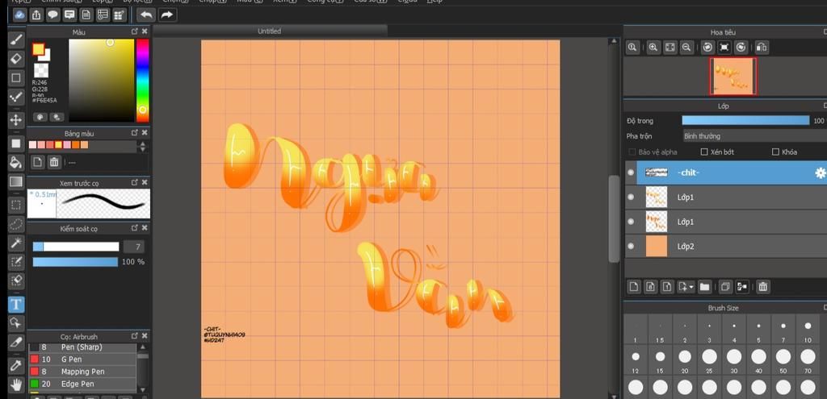Rotate canvas left in navigator
Viewport: 827px width, 399px height.
(x=707, y=48)
